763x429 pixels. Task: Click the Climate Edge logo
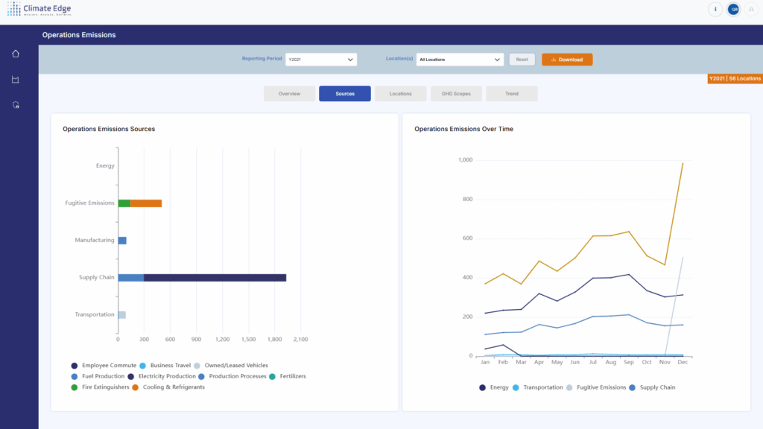(39, 10)
